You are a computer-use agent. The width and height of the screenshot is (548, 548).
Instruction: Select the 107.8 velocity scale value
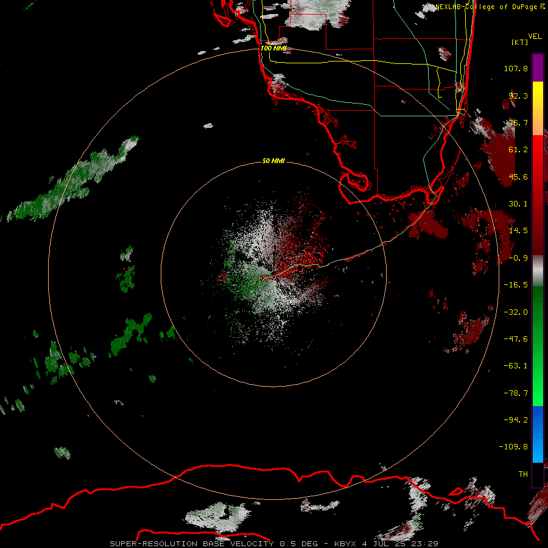click(x=516, y=68)
